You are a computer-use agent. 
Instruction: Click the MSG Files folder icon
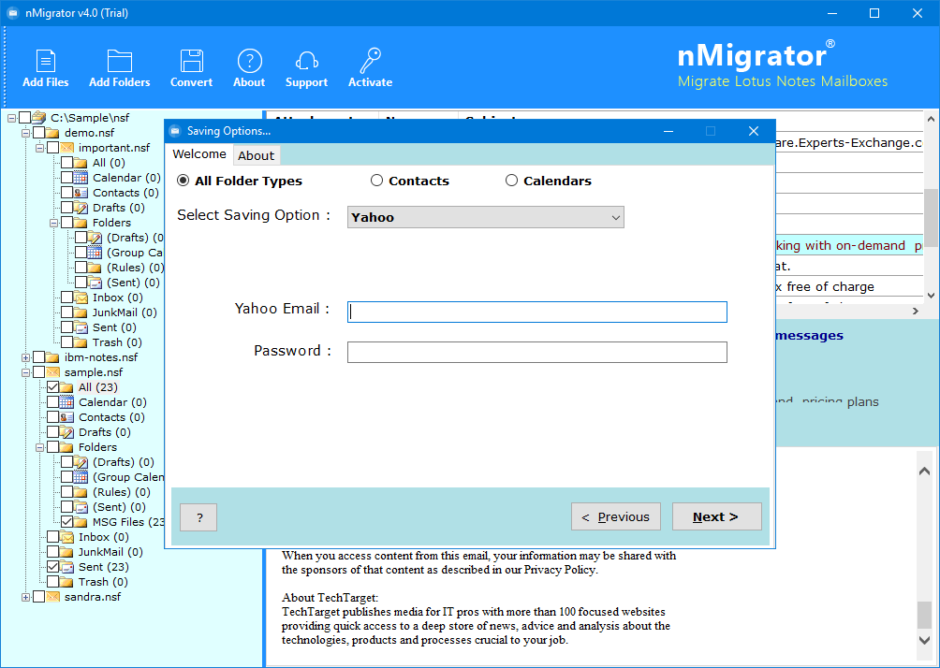pos(81,522)
